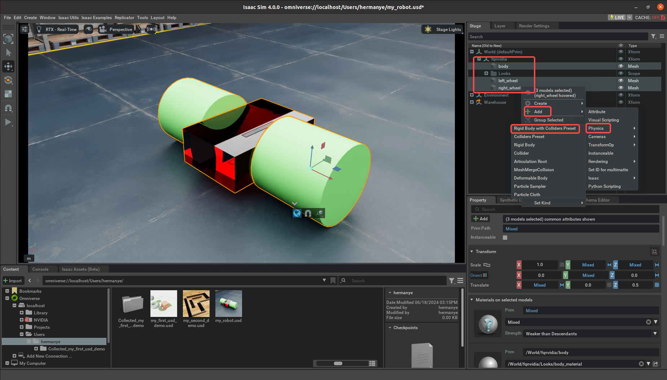Choose Colliders Preset from submenu

(529, 137)
